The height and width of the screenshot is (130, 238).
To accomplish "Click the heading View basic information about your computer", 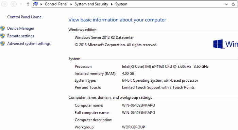I will (x=117, y=20).
